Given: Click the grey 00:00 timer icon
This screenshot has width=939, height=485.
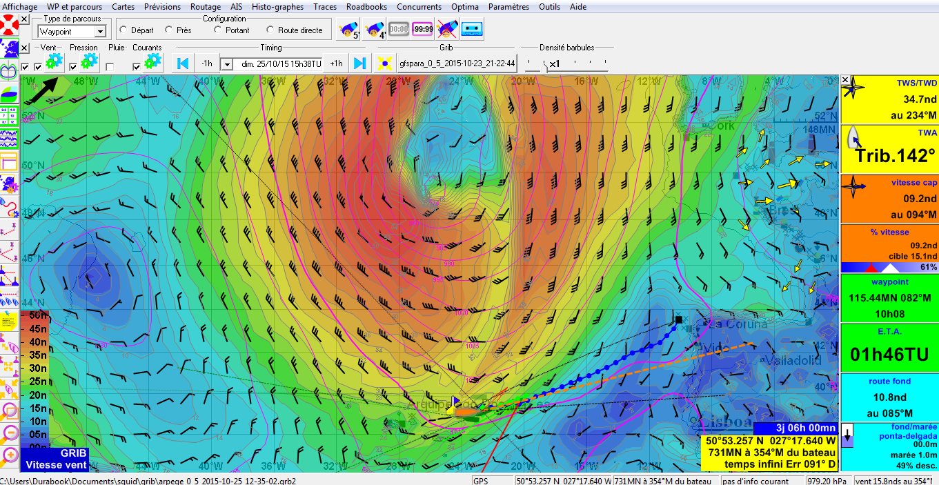Looking at the screenshot, I should point(398,29).
